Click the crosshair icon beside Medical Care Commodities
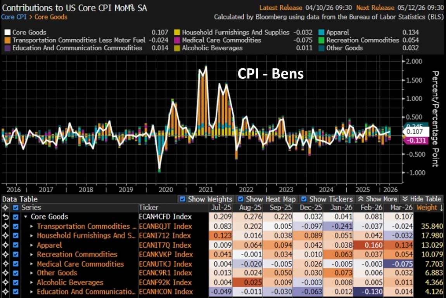The image size is (446, 298). [x=5, y=264]
